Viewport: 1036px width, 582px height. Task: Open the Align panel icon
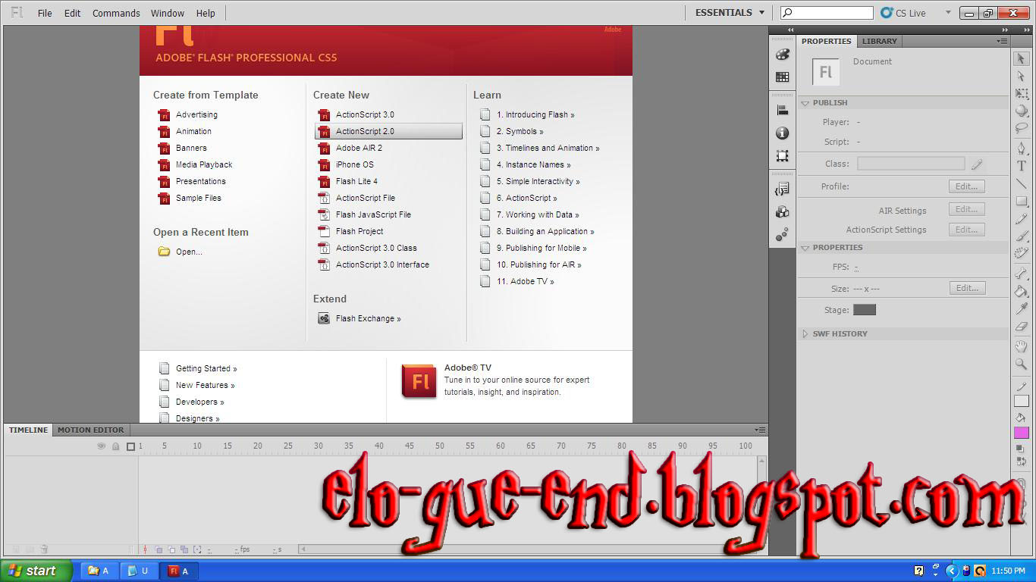coord(782,110)
